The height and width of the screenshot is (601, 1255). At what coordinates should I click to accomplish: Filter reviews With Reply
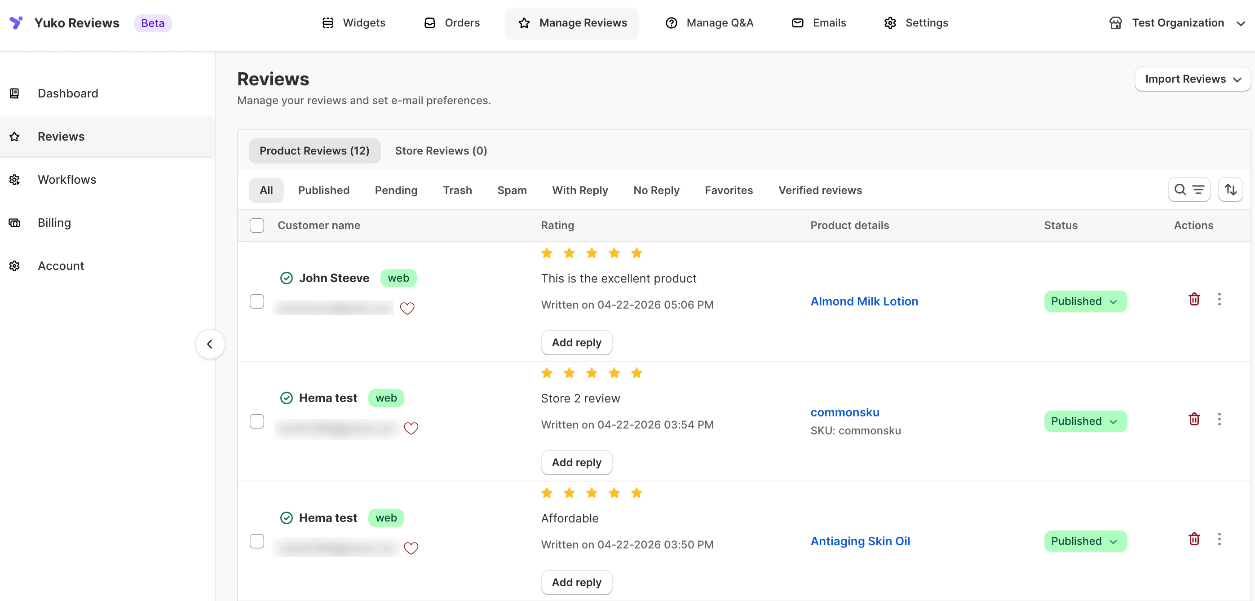click(x=580, y=190)
